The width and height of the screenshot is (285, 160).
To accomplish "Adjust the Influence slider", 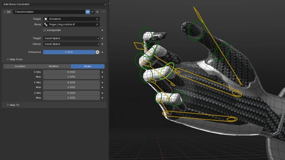I will click(x=69, y=52).
